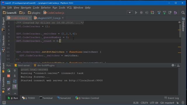Open the Favorites tool window
This screenshot has width=187, height=105.
[3, 85]
